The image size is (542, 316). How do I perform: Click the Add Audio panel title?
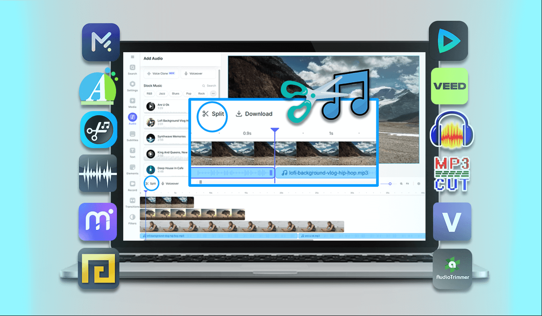tap(153, 58)
